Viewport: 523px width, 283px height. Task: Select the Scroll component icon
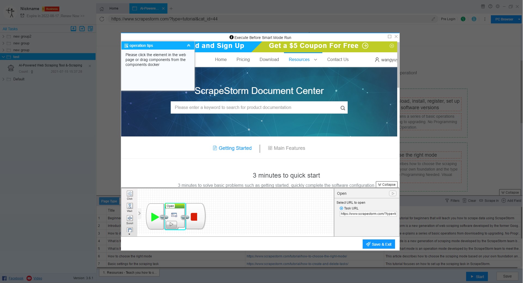130,218
